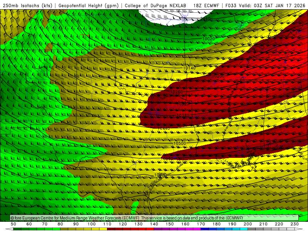Click the 10140 height contour label

pos(189,68)
